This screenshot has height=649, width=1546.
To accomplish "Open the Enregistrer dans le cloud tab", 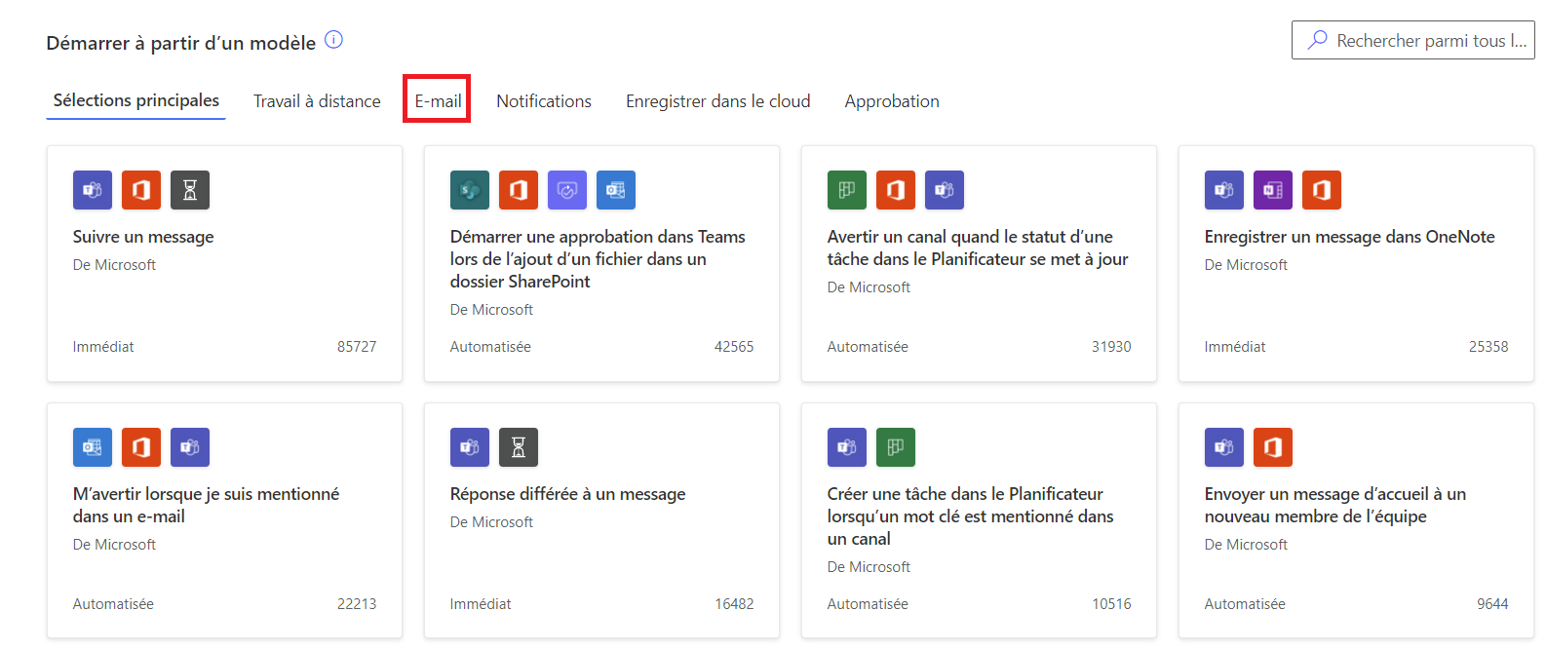I will tap(717, 101).
